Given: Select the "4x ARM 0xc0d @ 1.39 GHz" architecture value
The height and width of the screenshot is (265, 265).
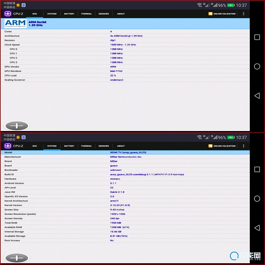Looking at the screenshot, I should [126, 36].
